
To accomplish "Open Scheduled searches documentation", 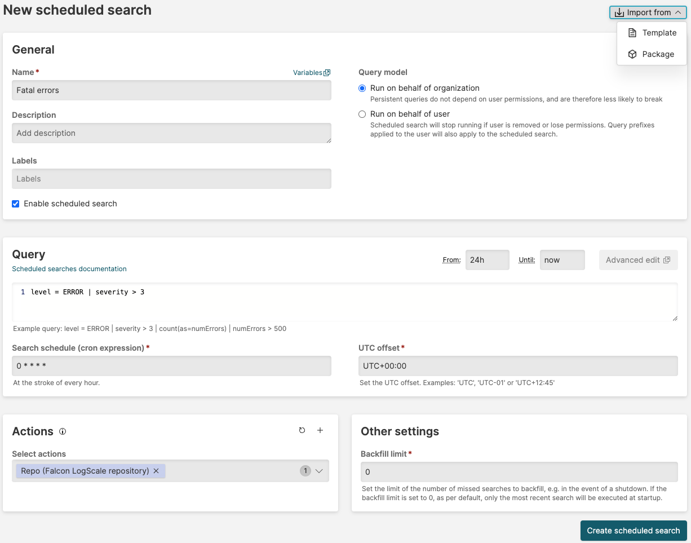I will click(69, 268).
